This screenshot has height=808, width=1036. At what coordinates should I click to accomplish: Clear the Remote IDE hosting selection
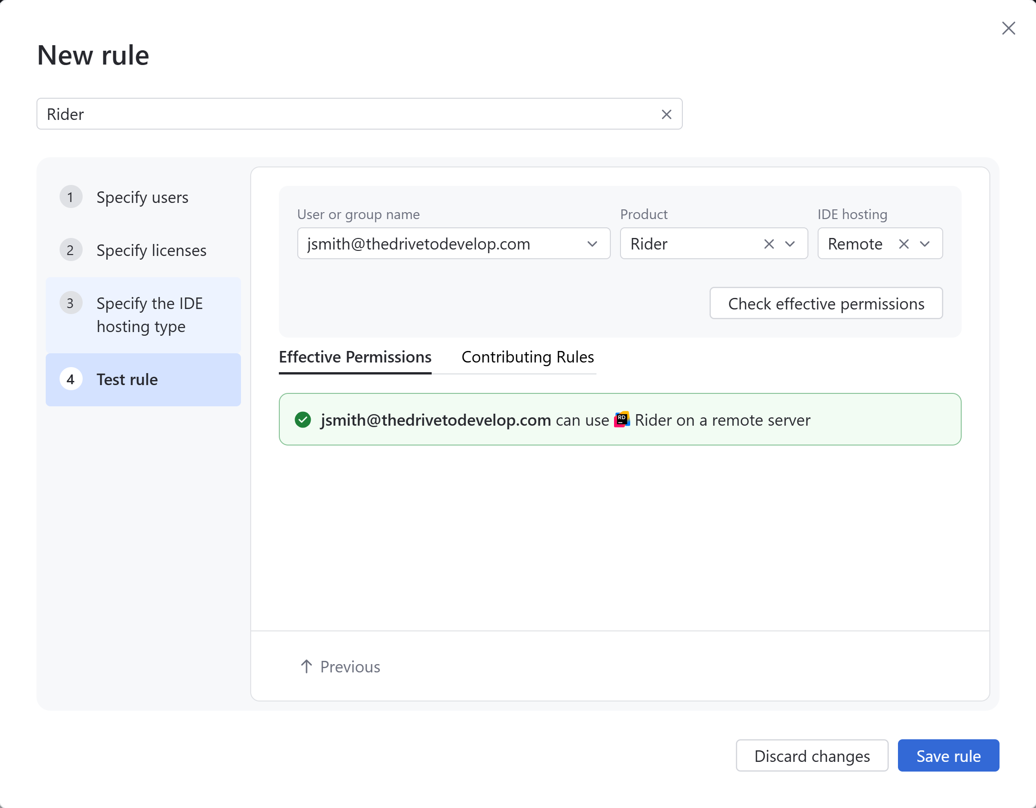point(903,244)
